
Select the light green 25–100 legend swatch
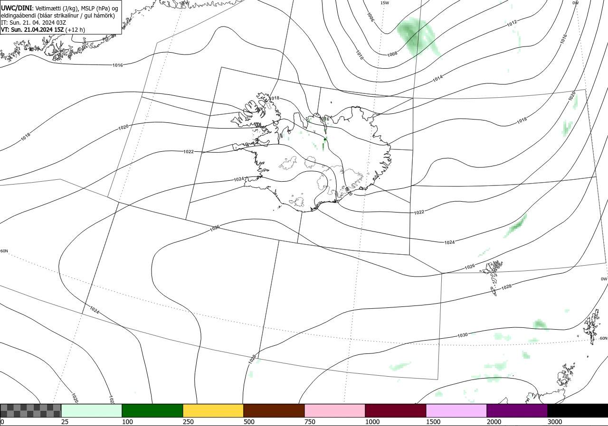(x=92, y=410)
